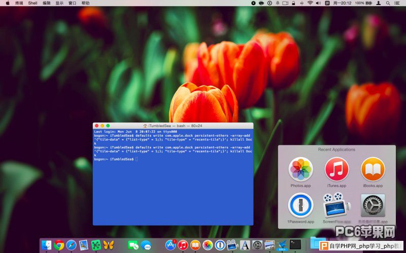Open the Apple menu
The width and height of the screenshot is (406, 253).
[x=8, y=3]
